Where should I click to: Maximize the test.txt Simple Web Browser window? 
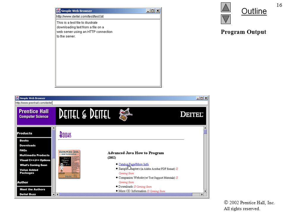(x=153, y=11)
